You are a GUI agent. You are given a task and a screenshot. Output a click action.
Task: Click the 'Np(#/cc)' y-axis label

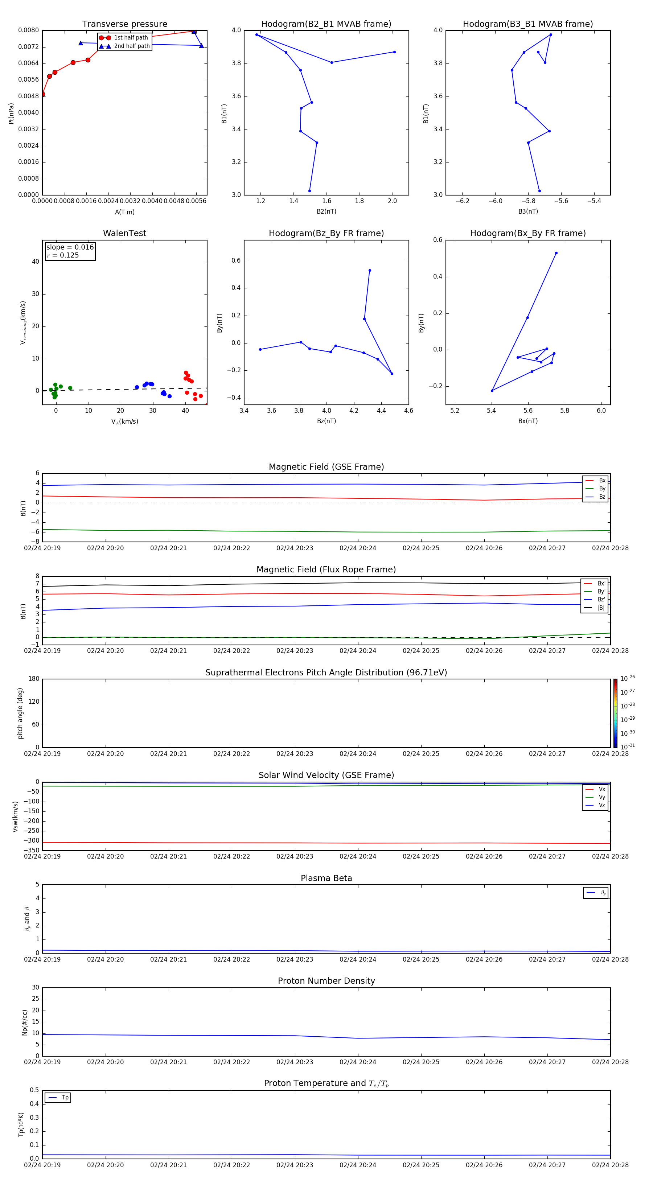coord(25,1023)
